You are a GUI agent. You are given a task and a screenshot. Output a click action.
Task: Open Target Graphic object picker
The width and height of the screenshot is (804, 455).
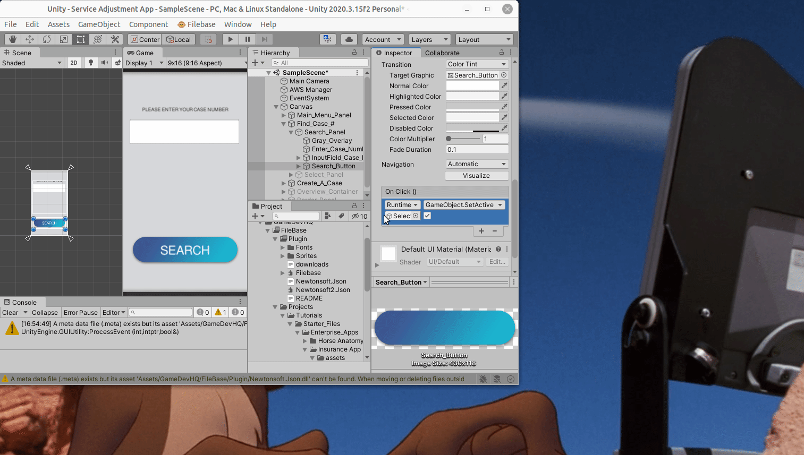504,75
